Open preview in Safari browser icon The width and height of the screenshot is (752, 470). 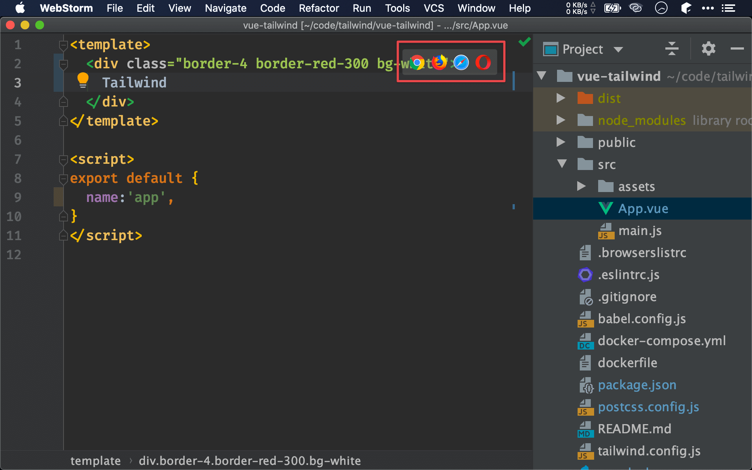tap(461, 62)
